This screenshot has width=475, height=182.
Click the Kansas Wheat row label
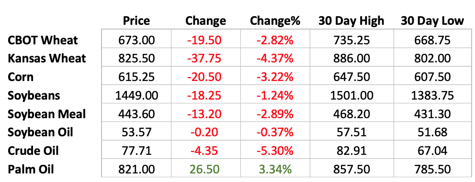[x=46, y=59]
